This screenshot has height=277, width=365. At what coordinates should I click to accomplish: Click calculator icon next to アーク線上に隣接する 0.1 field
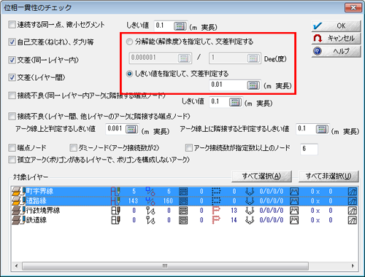[x=322, y=129]
